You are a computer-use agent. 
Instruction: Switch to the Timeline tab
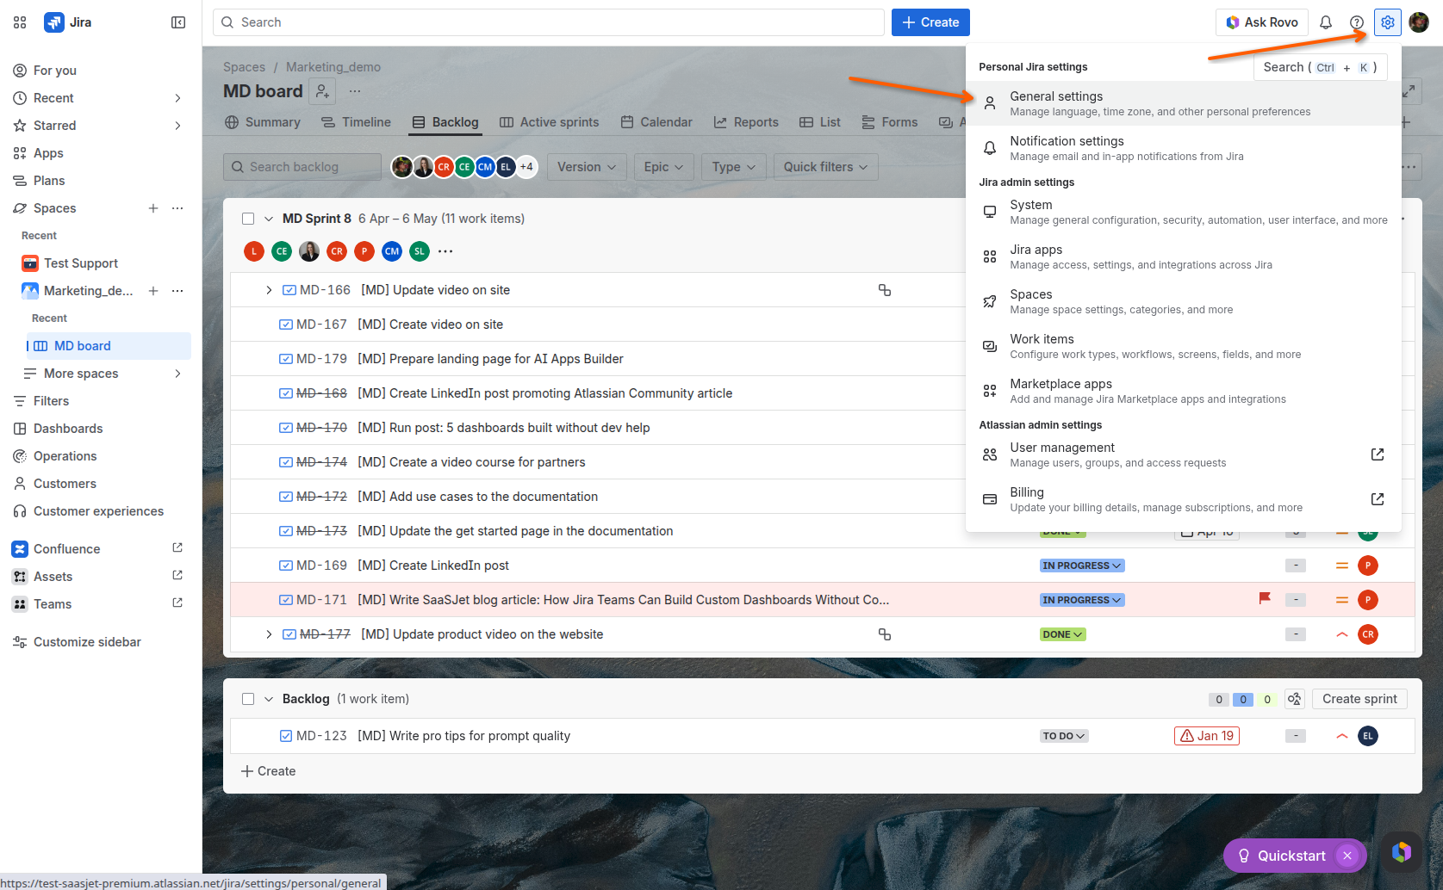356,122
